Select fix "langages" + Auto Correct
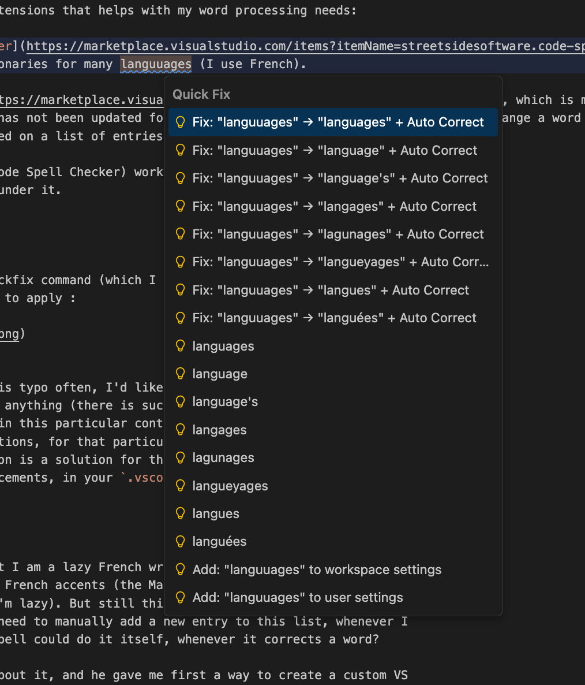 pos(334,207)
